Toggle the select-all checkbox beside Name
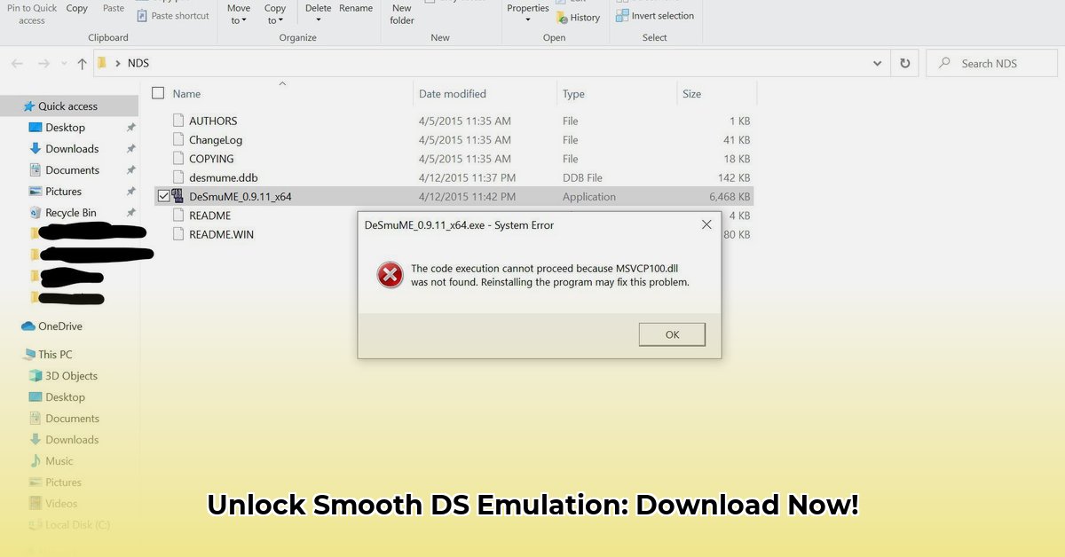 pyautogui.click(x=157, y=93)
